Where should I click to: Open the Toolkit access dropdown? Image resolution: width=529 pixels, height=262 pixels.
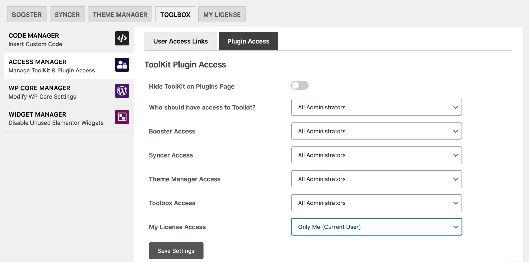(376, 107)
